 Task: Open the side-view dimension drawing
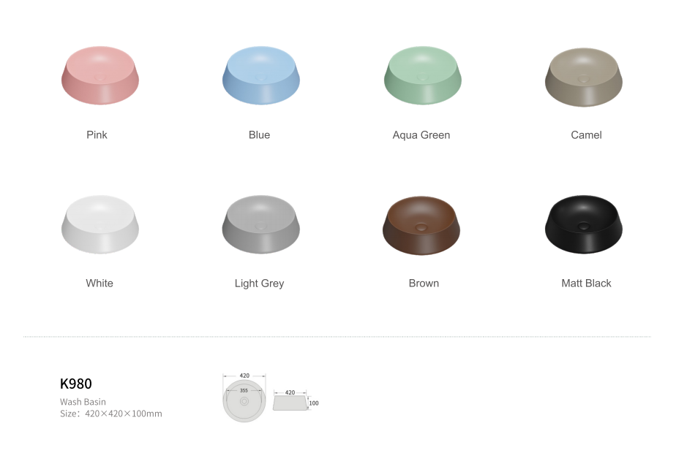pos(296,400)
